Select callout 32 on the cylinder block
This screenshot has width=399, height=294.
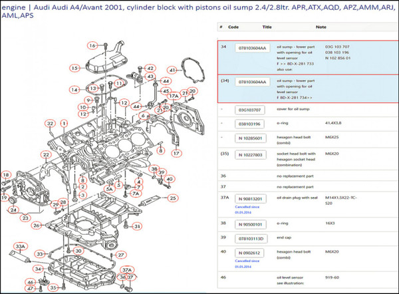(49, 124)
